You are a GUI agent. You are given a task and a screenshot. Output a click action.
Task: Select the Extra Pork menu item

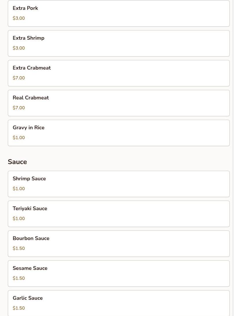tap(119, 13)
